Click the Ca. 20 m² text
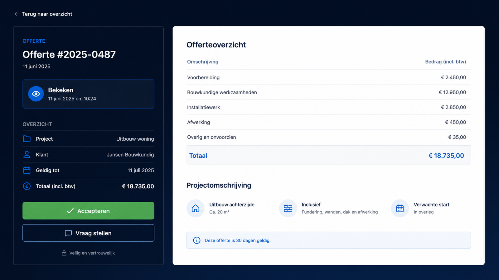The height and width of the screenshot is (280, 499). pos(219,212)
